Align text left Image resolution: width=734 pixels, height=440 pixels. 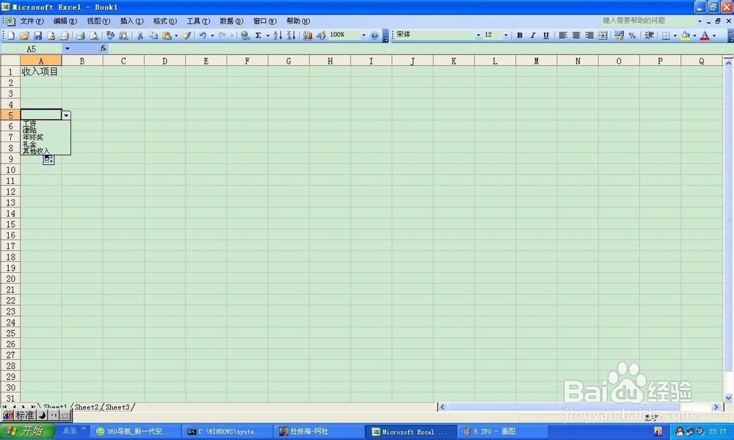[x=563, y=35]
